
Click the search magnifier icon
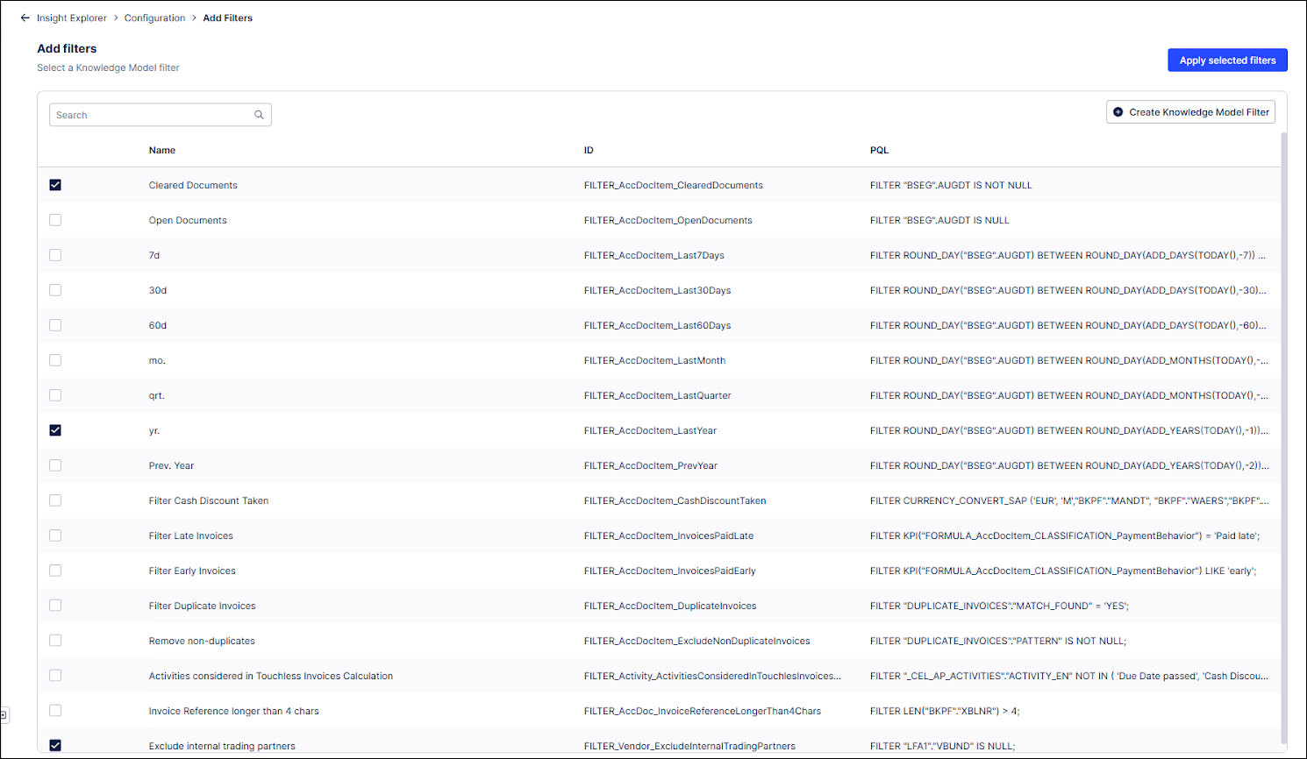click(x=259, y=115)
